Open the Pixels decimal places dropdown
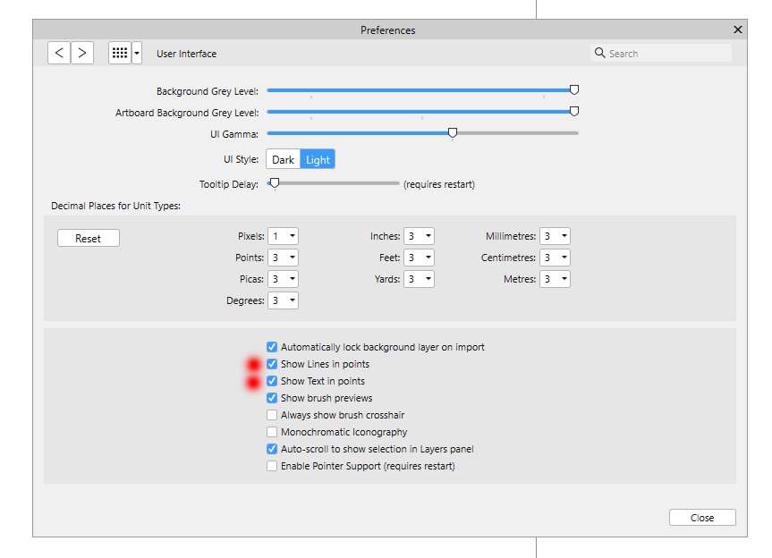The width and height of the screenshot is (772, 558). [x=283, y=236]
